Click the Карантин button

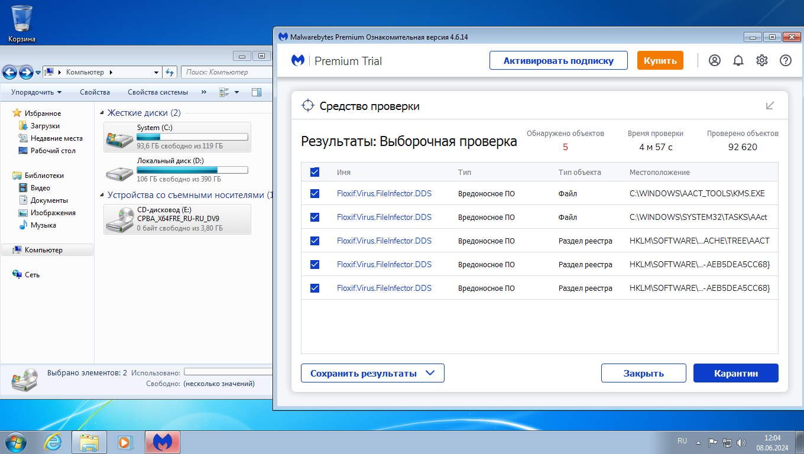[x=735, y=373]
